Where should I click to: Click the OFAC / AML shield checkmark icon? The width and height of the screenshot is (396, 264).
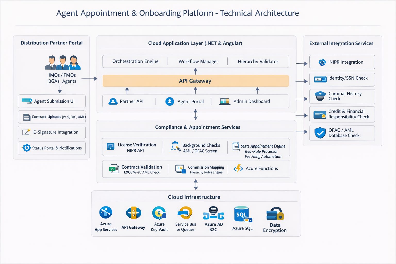coord(320,133)
